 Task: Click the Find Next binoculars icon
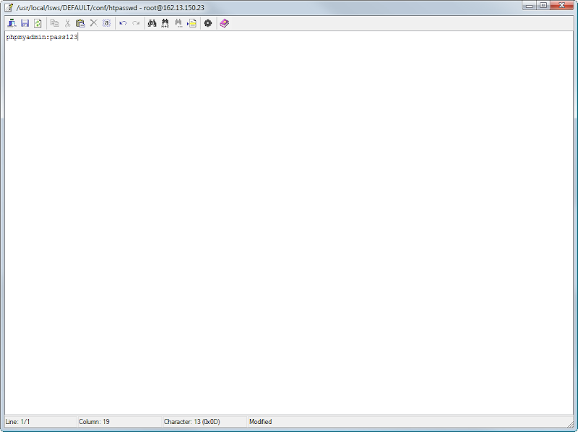click(x=178, y=23)
